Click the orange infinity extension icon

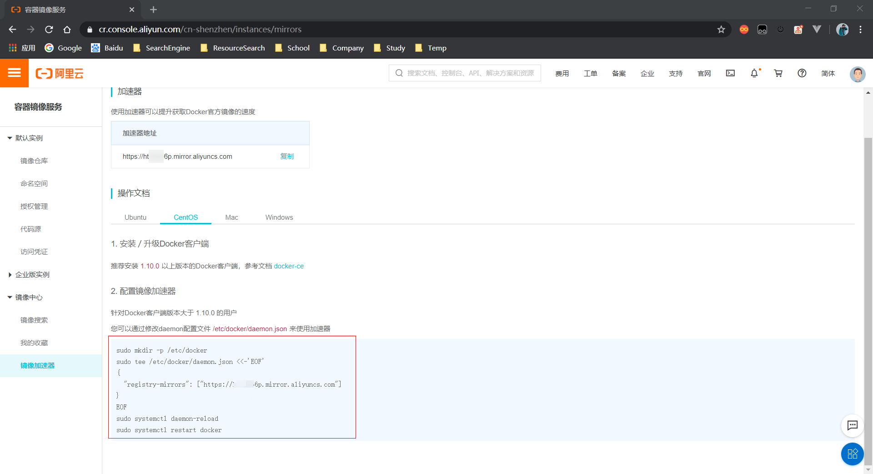tap(744, 30)
